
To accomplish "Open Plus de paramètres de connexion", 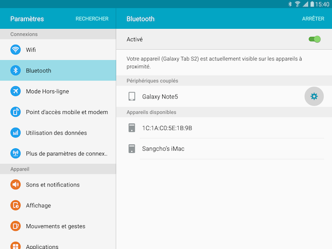I will coord(58,153).
